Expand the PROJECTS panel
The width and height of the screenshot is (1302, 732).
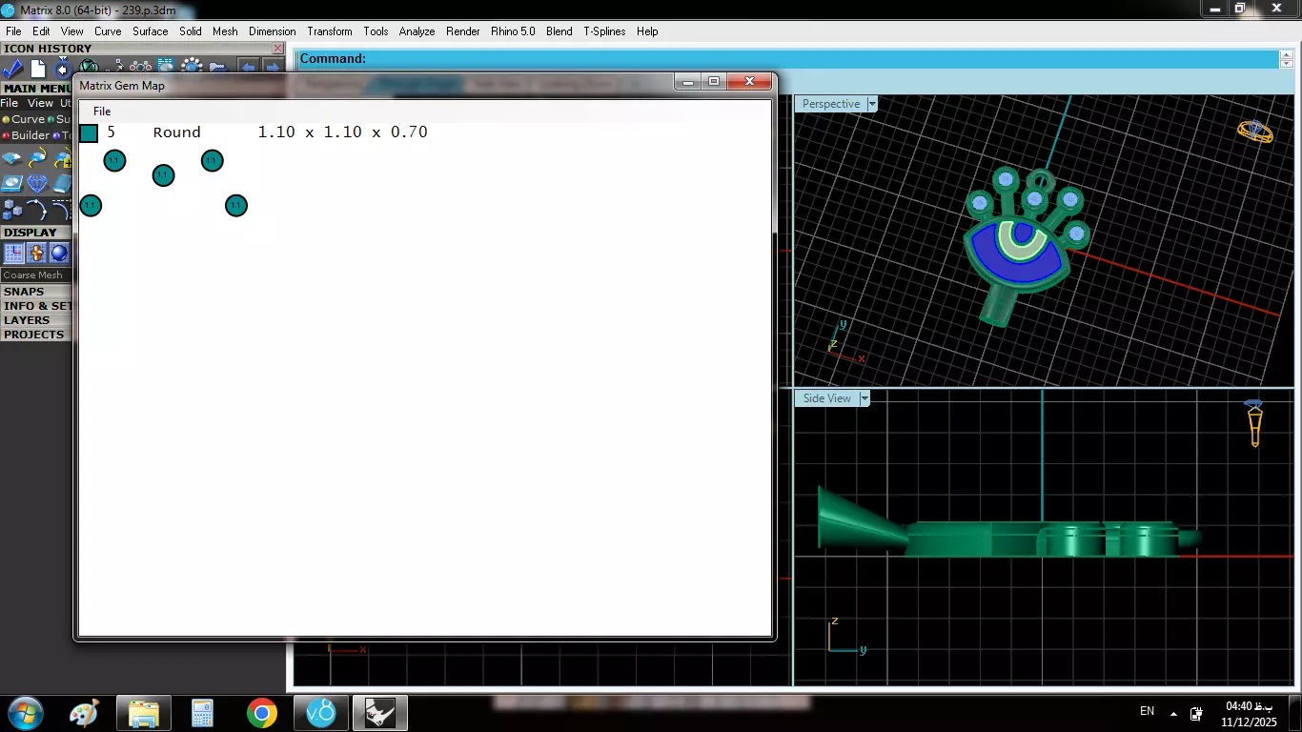click(36, 335)
